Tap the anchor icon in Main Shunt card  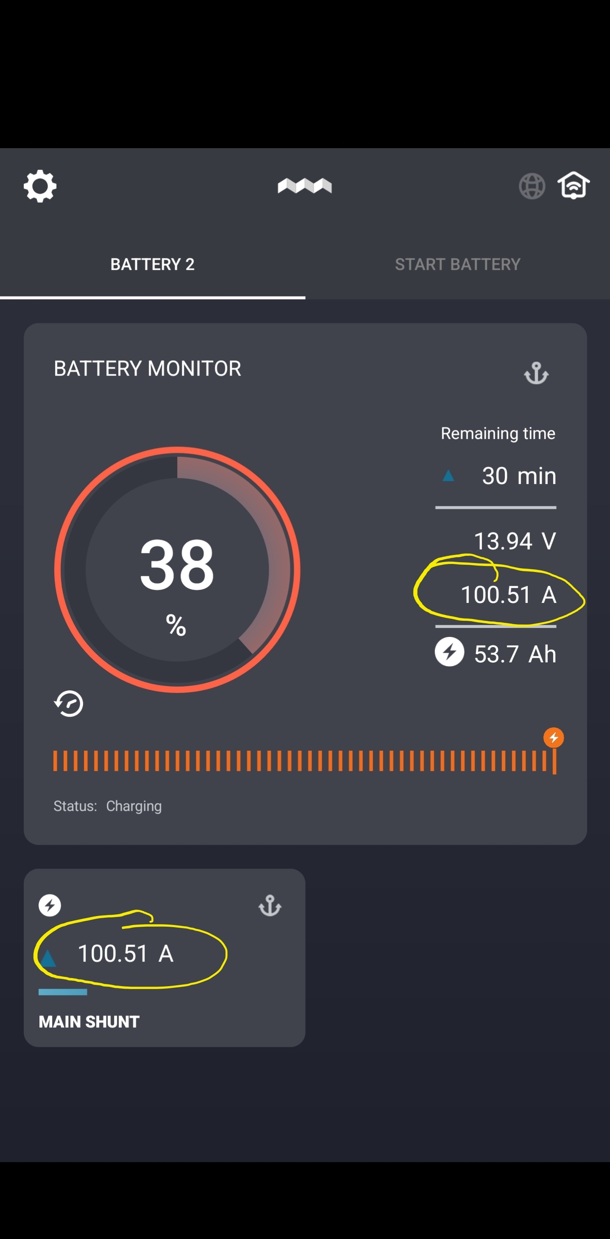coord(270,905)
